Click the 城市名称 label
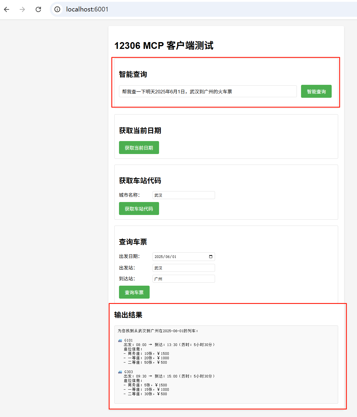 [x=129, y=195]
